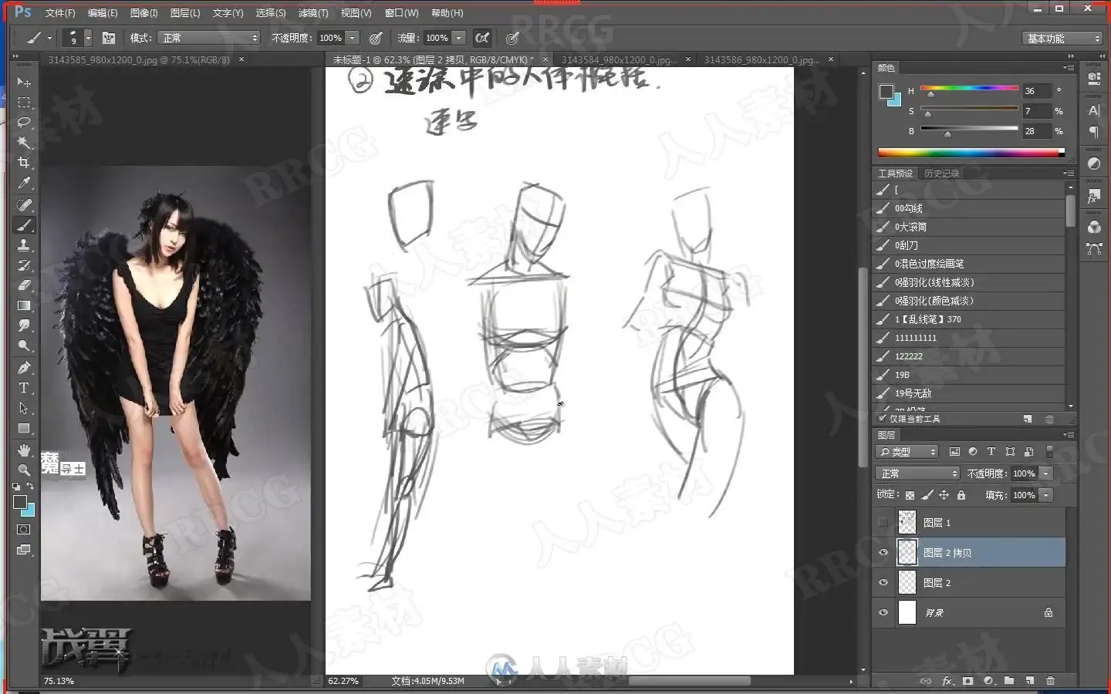
Task: Open layer blend mode 正常 dropdown
Action: tap(917, 473)
